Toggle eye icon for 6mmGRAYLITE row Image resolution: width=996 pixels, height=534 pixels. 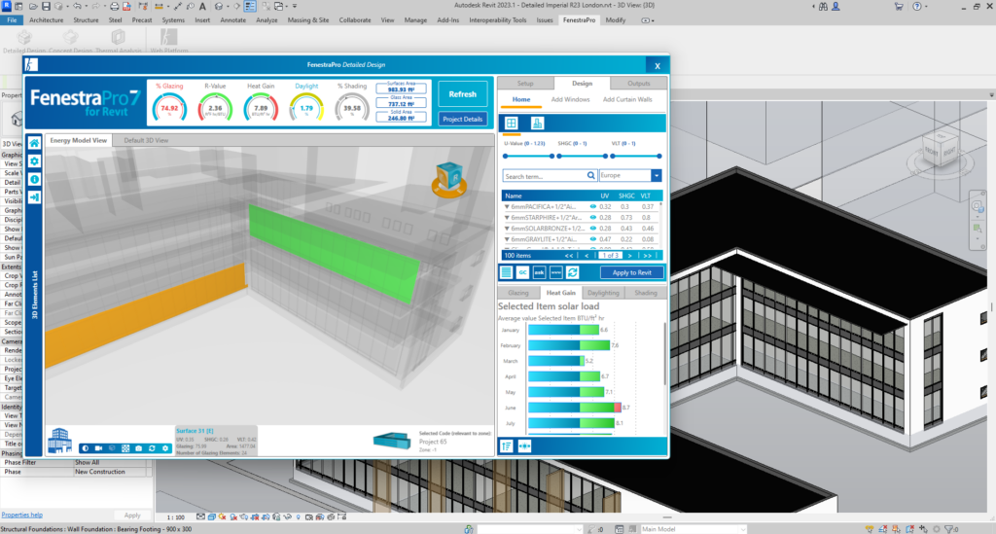coord(592,238)
